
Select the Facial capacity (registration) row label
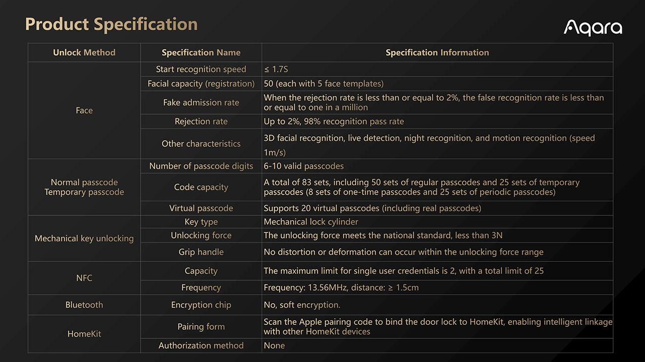coord(201,83)
